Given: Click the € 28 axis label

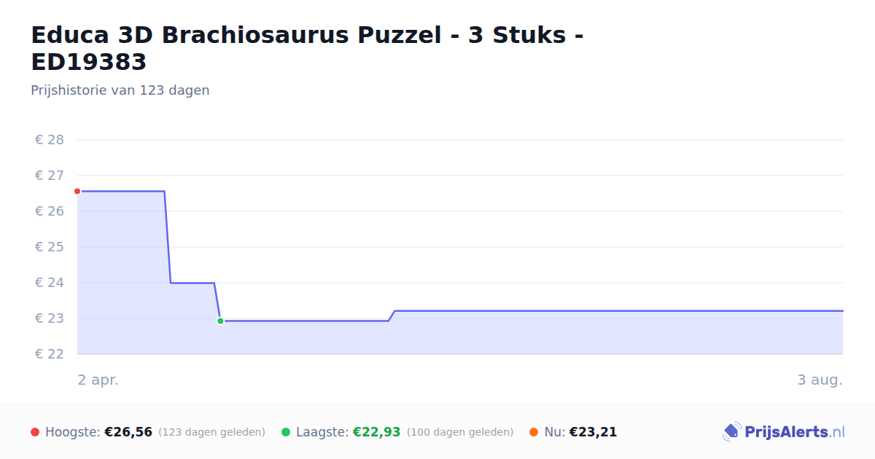Looking at the screenshot, I should coord(50,140).
